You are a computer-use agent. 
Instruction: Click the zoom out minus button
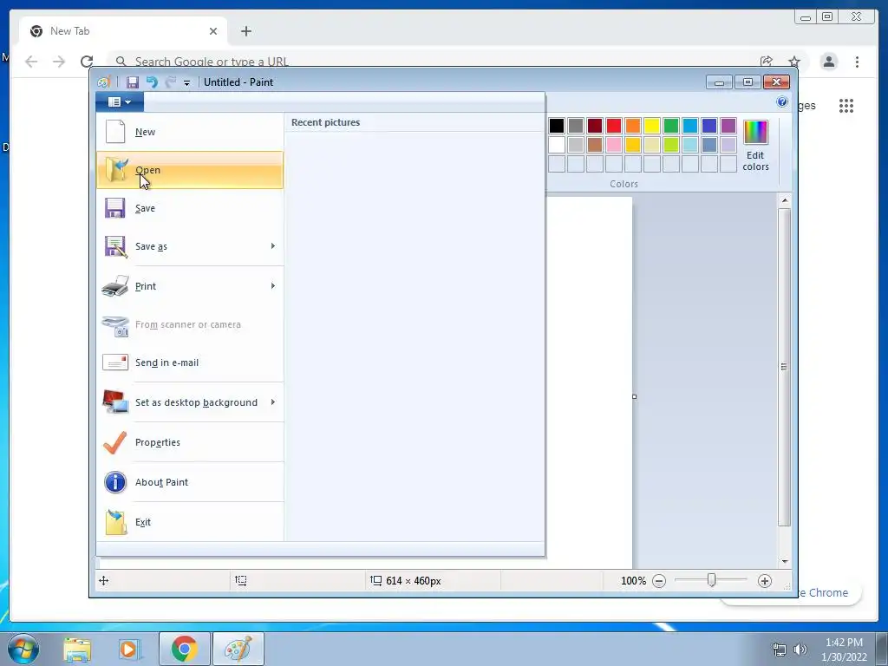click(659, 580)
